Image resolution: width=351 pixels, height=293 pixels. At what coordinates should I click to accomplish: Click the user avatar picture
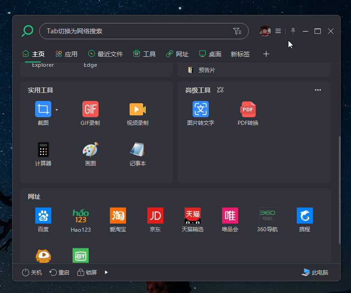(x=265, y=31)
